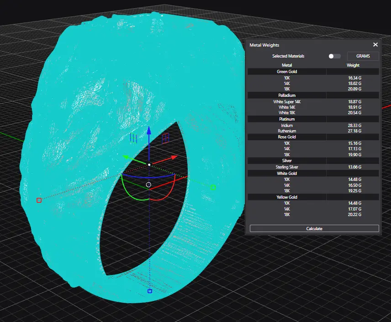This screenshot has width=391, height=322.
Task: Select the Yellow Gold category header
Action: coord(287,197)
